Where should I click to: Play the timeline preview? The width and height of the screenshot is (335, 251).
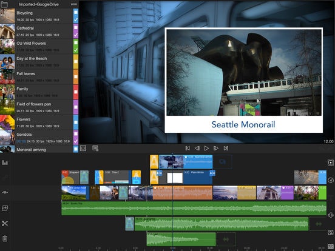[x=206, y=148]
